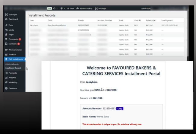The image size is (196, 134).
Task: Click the Copy button beside account number
Action: [120, 109]
